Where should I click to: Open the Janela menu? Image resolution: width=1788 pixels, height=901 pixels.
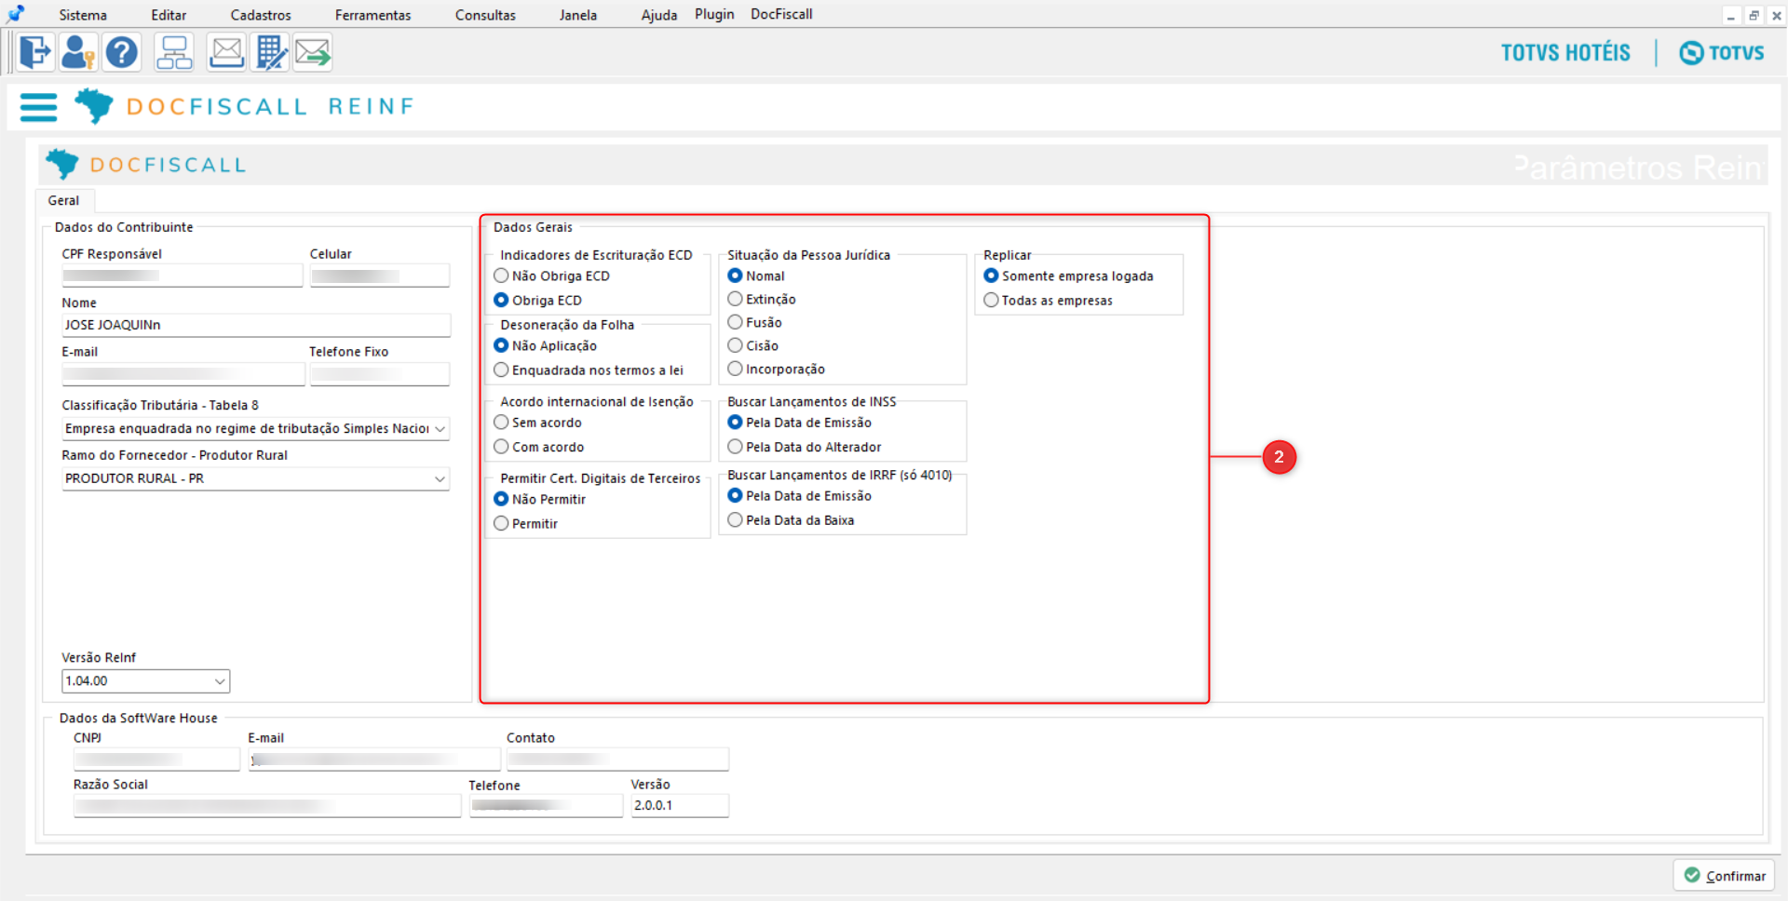click(578, 15)
